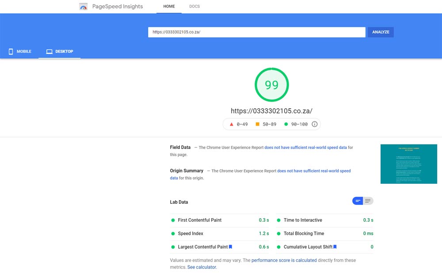This screenshot has height=273, width=442.
Task: Click the ANALYZE button
Action: tap(381, 32)
